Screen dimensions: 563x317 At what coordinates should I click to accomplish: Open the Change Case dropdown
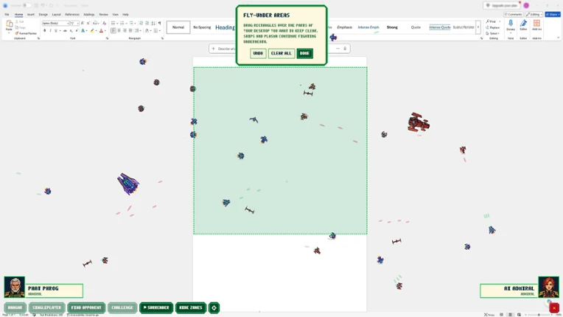point(96,23)
